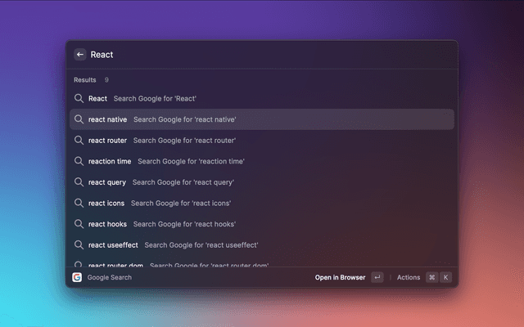Click magnifier icon beside 'react hooks'

[79, 224]
